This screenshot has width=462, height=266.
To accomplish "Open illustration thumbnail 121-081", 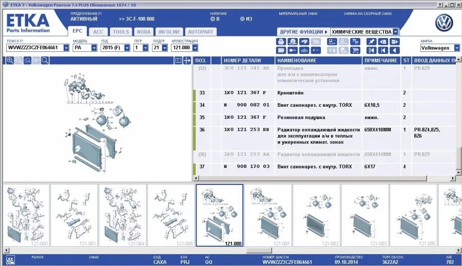I will (268, 215).
